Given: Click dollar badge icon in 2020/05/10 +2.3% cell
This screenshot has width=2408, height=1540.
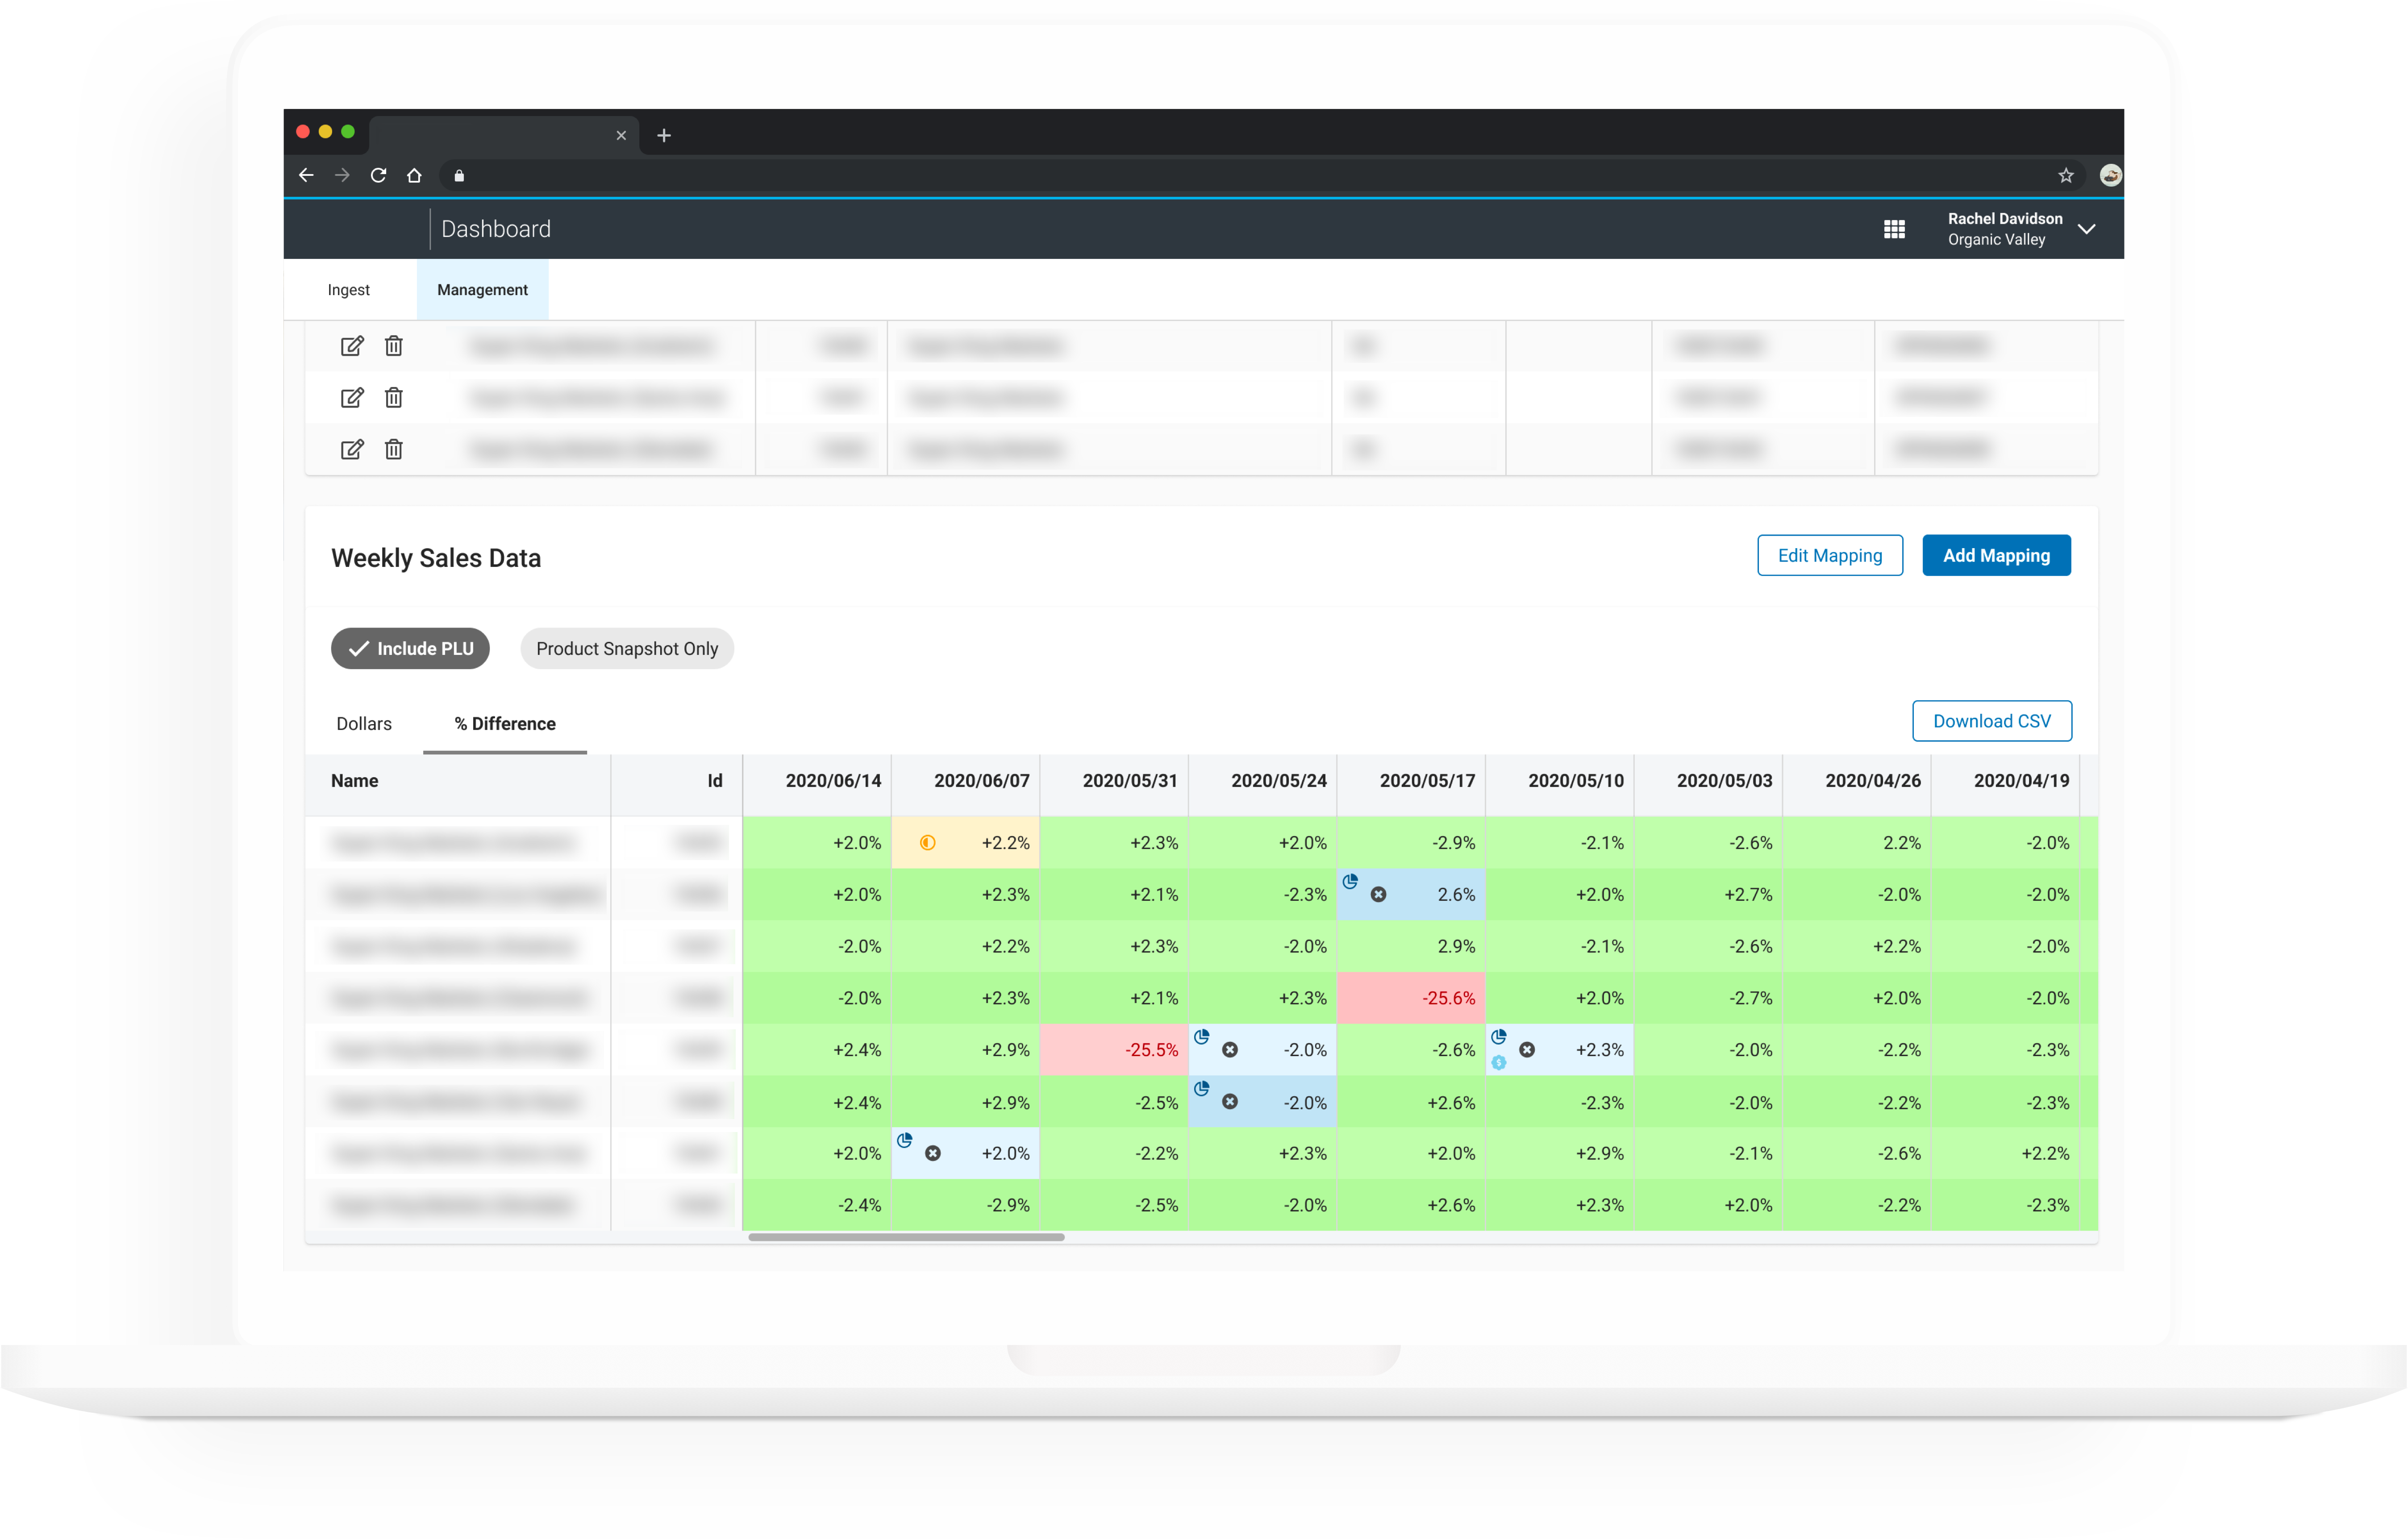Looking at the screenshot, I should coord(1499,1063).
